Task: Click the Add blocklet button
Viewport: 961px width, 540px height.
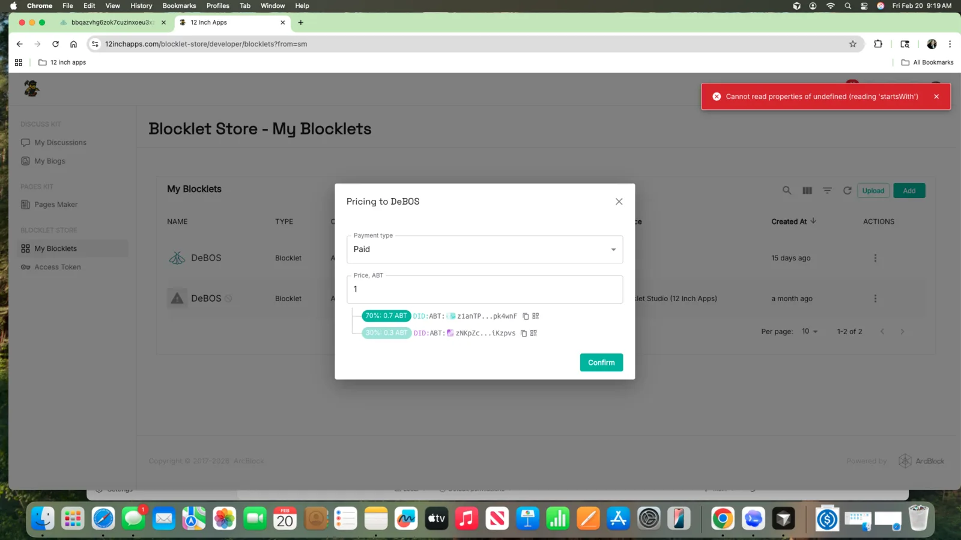Action: click(x=909, y=191)
